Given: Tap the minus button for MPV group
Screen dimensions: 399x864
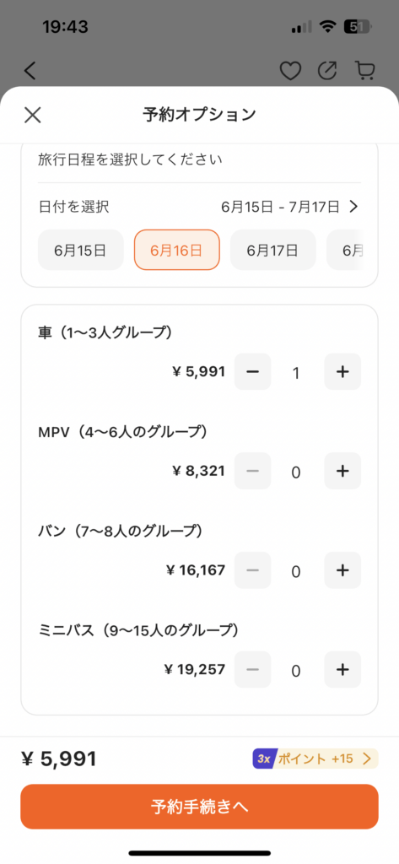Looking at the screenshot, I should click(x=252, y=471).
